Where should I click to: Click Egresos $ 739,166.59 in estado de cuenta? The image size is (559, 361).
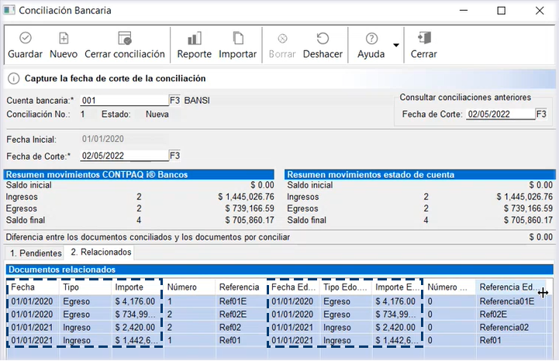click(528, 208)
